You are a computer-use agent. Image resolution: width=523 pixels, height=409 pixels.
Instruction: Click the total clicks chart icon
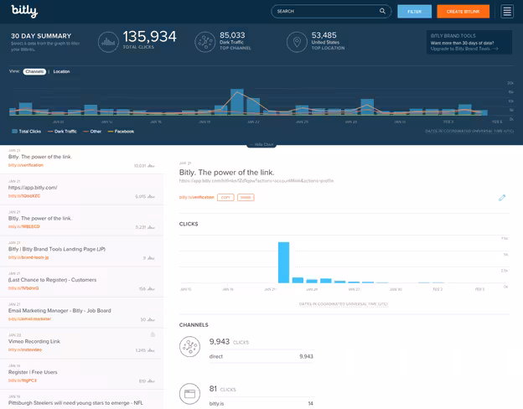[108, 42]
